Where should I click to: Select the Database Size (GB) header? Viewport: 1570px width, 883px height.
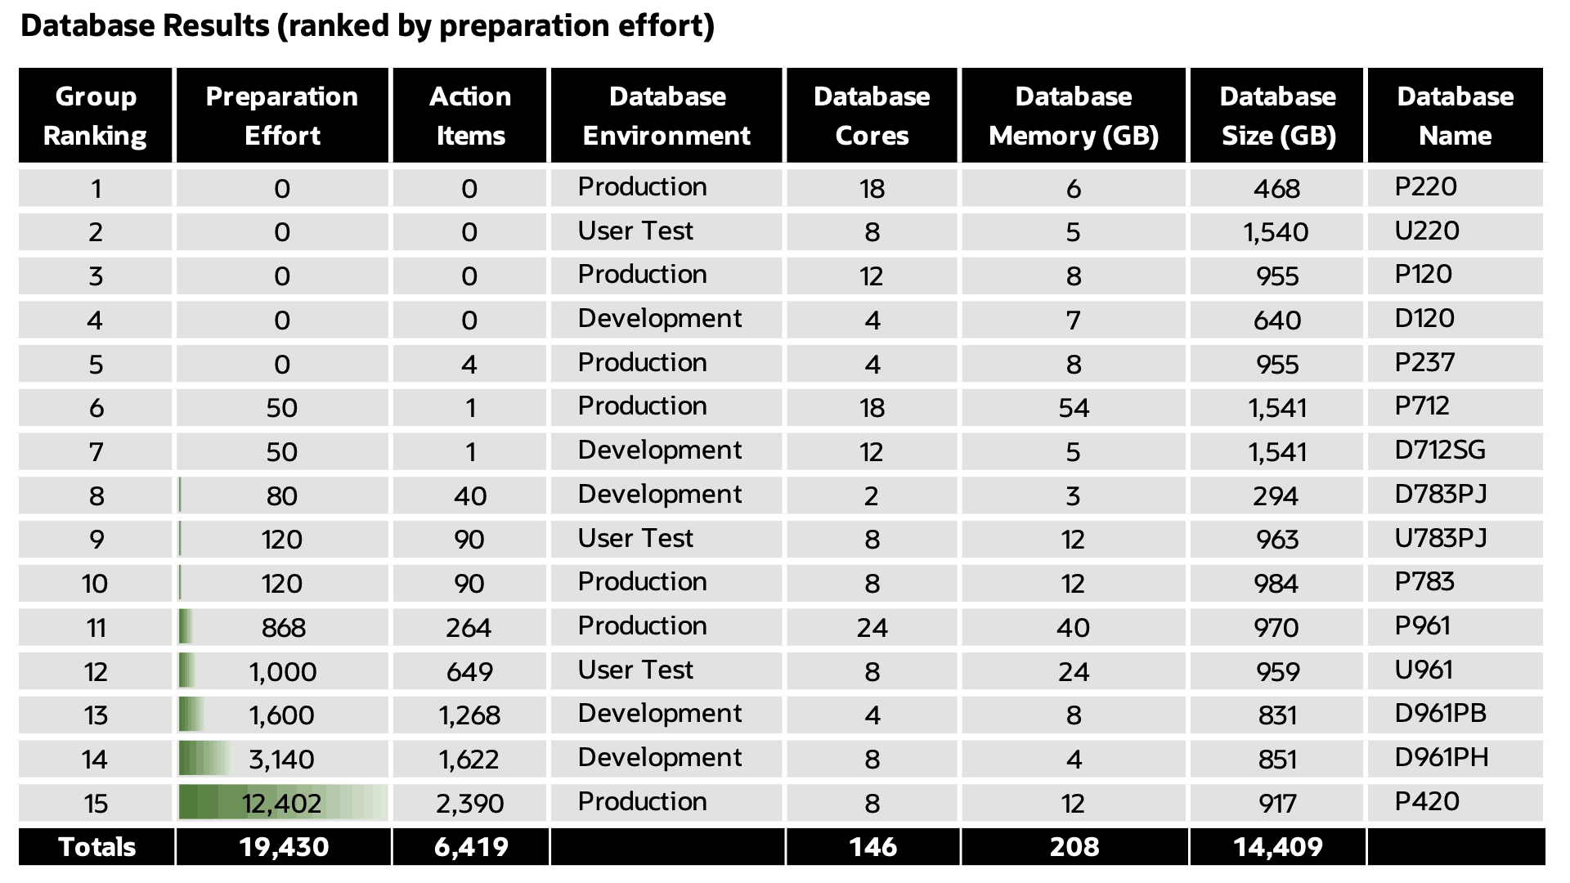click(1277, 115)
